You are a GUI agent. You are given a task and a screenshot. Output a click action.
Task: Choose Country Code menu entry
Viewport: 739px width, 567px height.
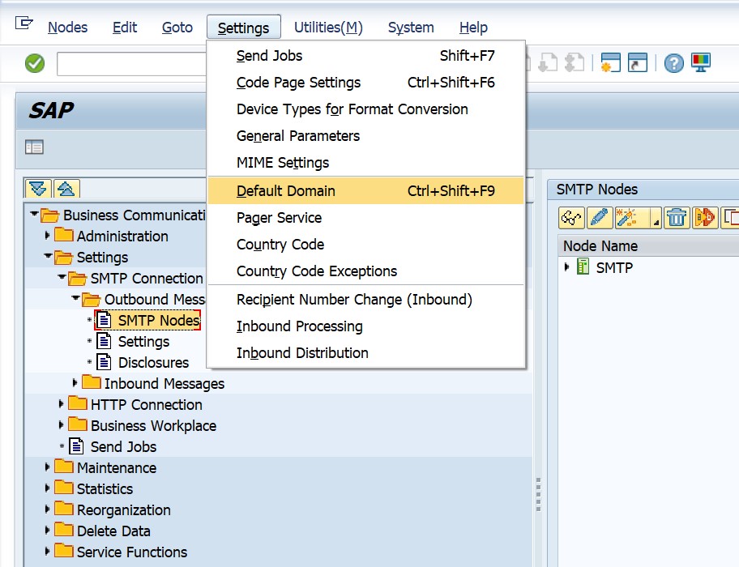[x=365, y=245]
